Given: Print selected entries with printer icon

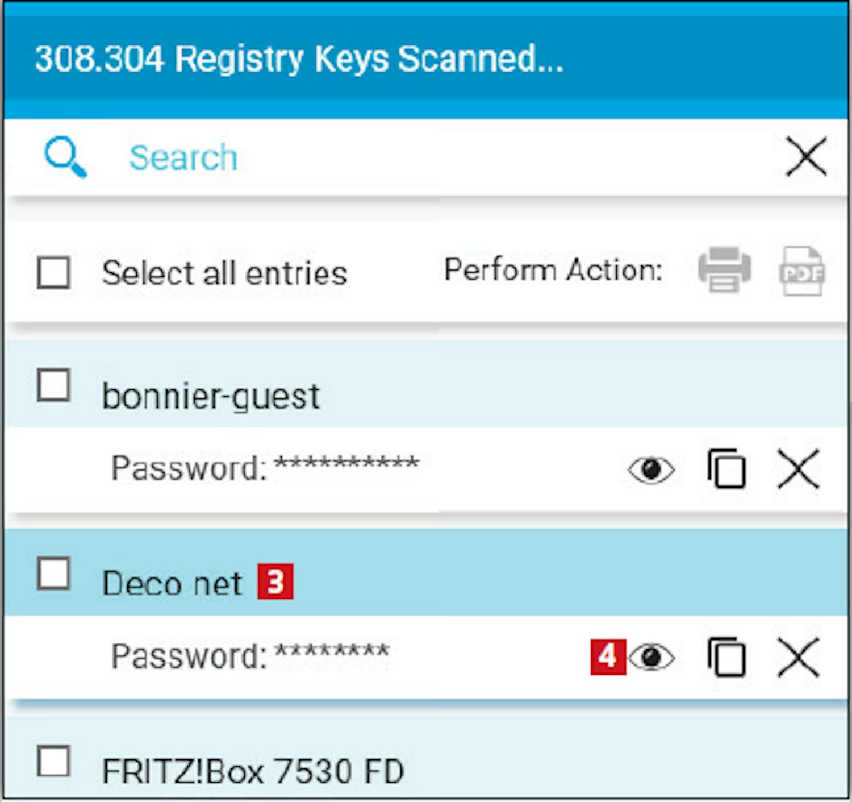Looking at the screenshot, I should coord(724,270).
